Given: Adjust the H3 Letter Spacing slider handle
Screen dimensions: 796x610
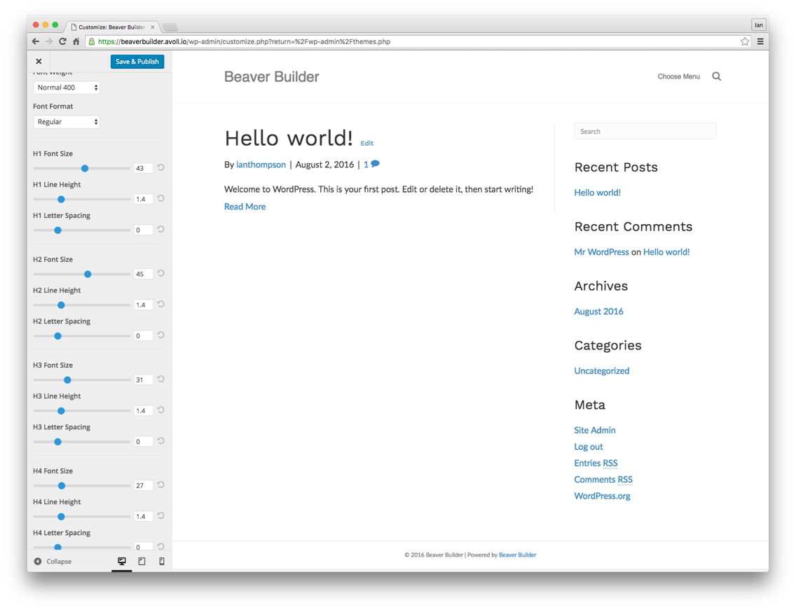Looking at the screenshot, I should tap(58, 442).
